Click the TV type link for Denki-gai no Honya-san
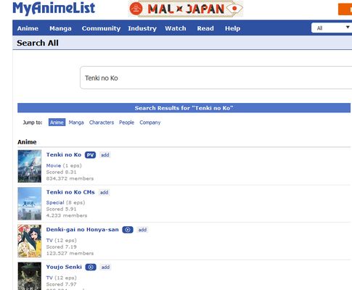Image resolution: width=352 pixels, height=290 pixels. point(49,240)
